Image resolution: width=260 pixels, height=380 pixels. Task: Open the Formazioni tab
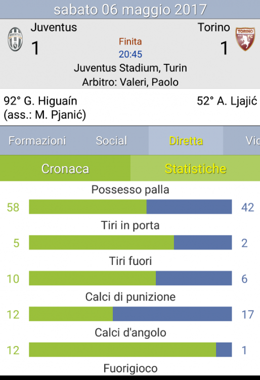(37, 140)
